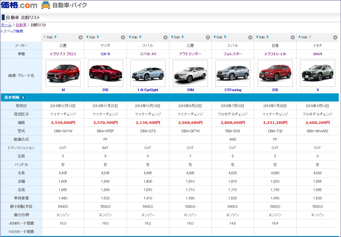Click the light blue Subaru XV photo

[148, 73]
